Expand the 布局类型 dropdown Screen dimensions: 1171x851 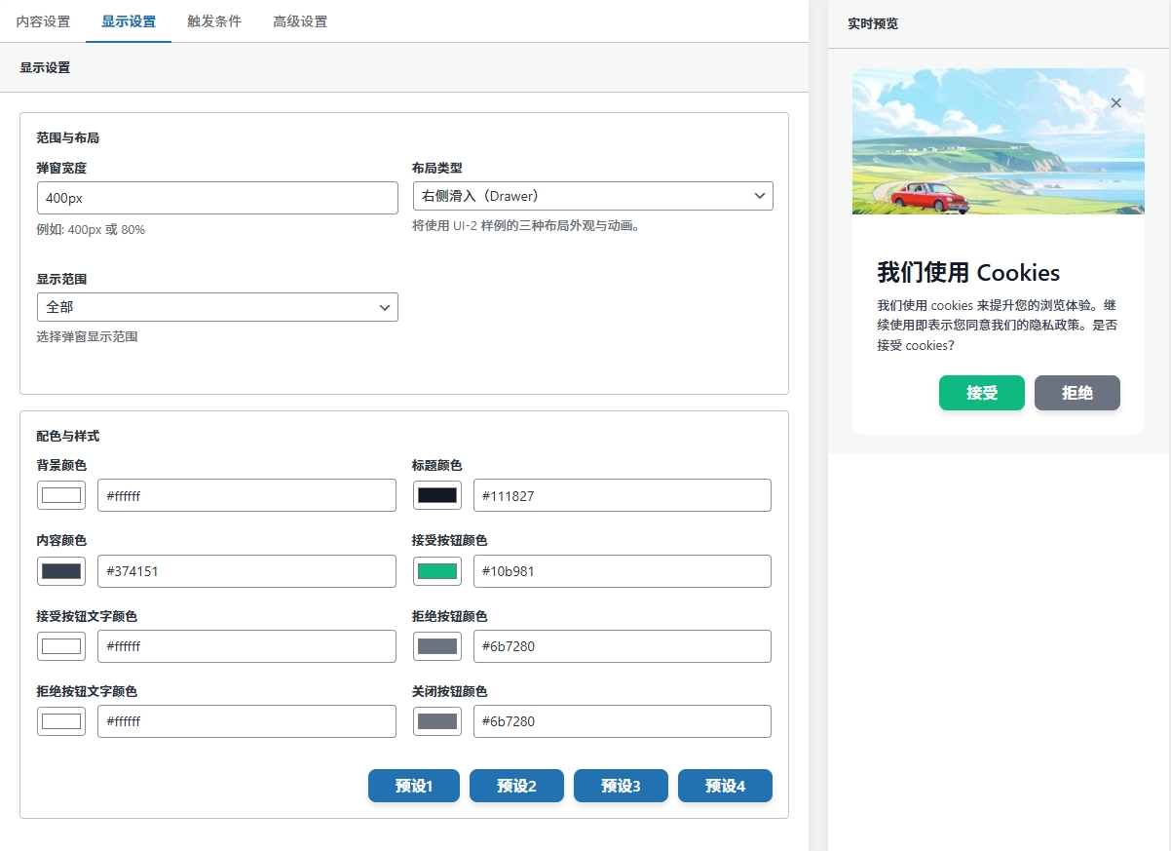point(592,196)
